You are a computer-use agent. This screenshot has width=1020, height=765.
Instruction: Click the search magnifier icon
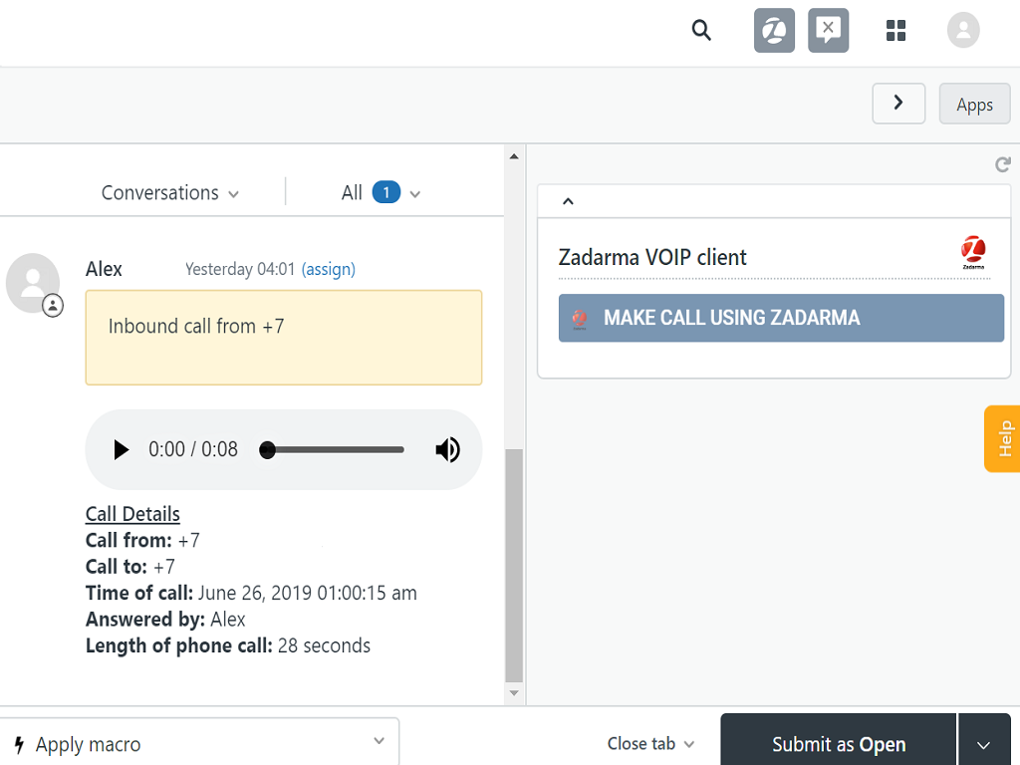701,31
